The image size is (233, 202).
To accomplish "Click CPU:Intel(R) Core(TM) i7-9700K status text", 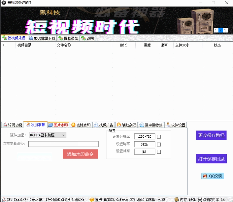I will tap(45, 200).
